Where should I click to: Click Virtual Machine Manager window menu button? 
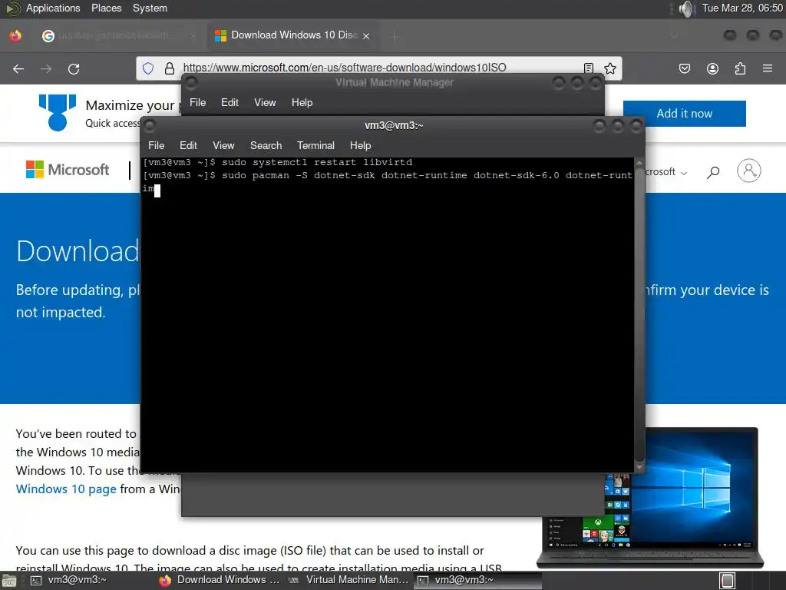[191, 82]
